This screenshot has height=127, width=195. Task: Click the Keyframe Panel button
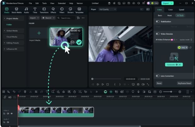184,83
